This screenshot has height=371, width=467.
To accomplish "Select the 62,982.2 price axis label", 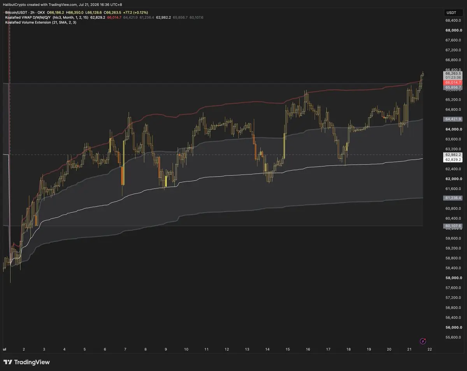I will click(x=453, y=155).
